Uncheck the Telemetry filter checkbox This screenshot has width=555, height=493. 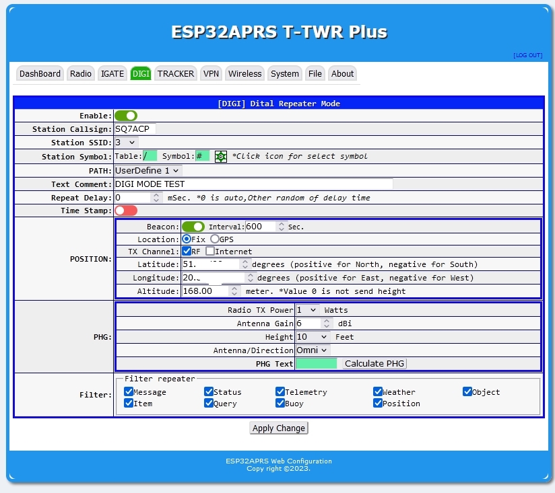(x=280, y=391)
